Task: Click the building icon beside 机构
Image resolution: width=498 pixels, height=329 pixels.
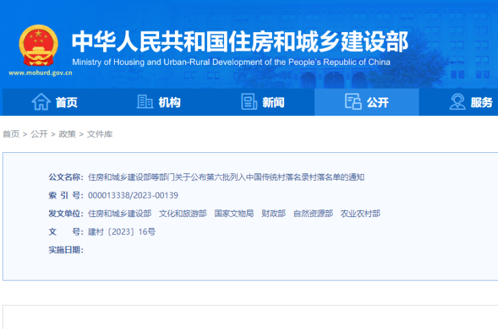Action: (x=145, y=102)
